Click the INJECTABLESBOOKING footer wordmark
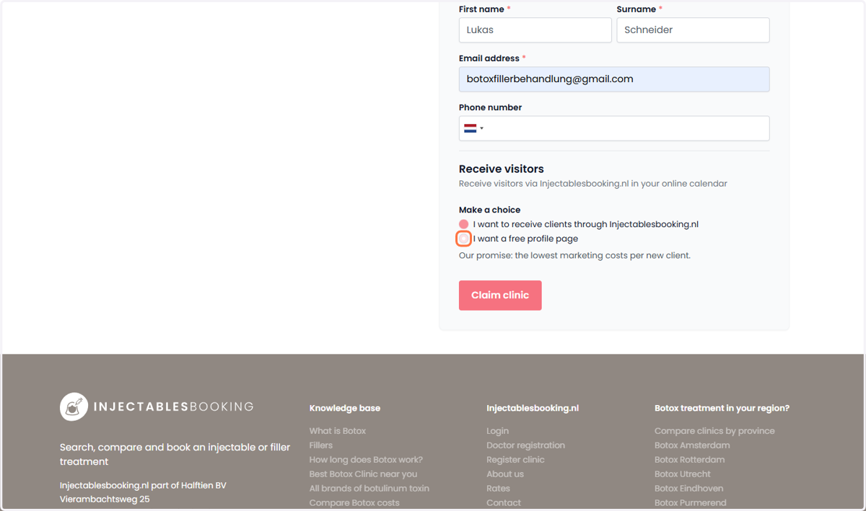The image size is (866, 511). pyautogui.click(x=174, y=406)
